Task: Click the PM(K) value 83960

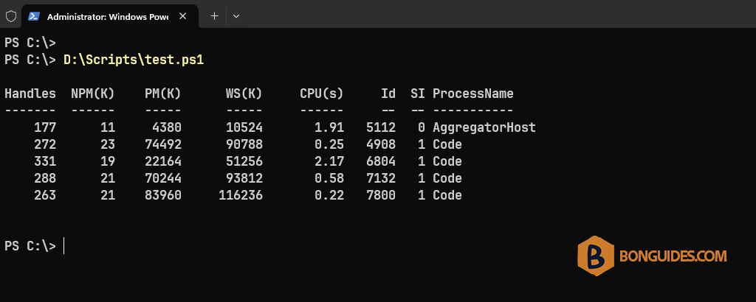Action: click(163, 195)
